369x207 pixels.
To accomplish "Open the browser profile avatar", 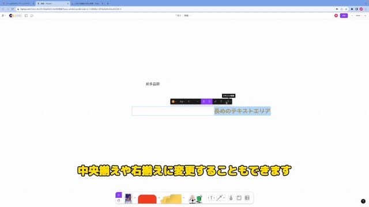I will point(361,9).
